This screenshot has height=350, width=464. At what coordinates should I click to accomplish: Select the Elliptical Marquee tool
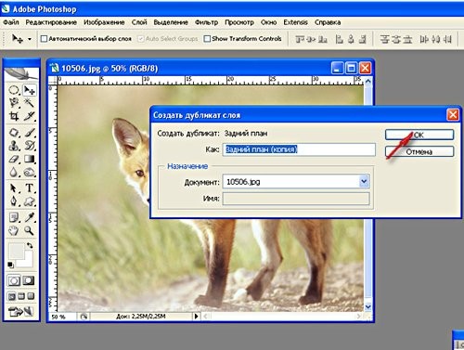[14, 90]
